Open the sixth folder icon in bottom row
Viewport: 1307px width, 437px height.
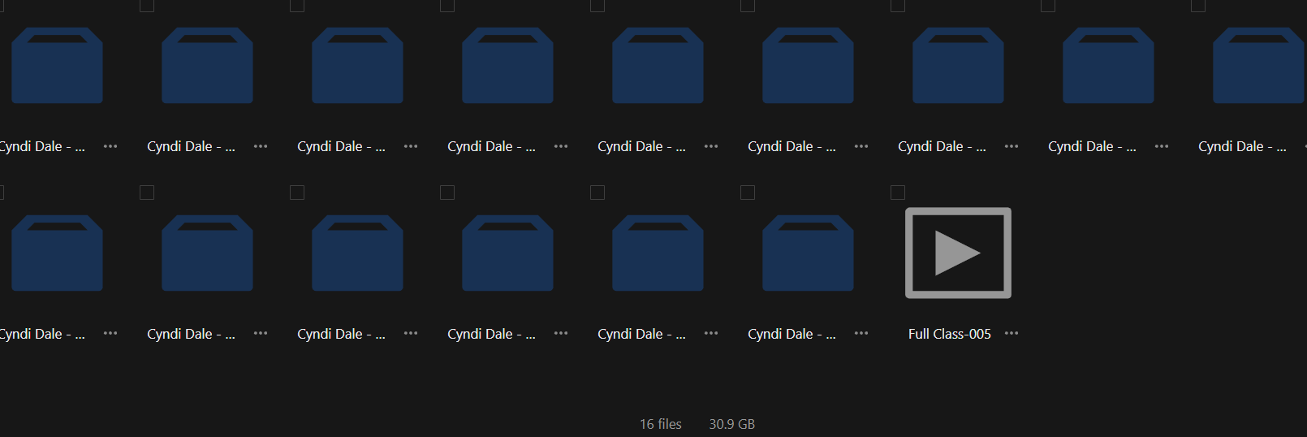808,253
